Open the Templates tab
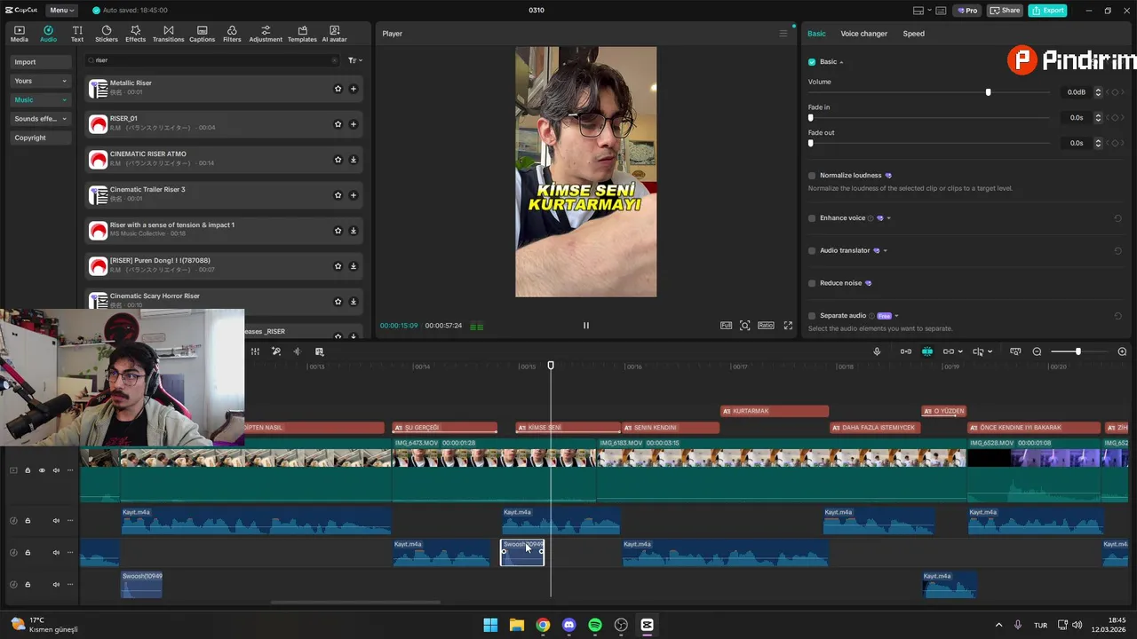The width and height of the screenshot is (1137, 639). click(x=302, y=34)
